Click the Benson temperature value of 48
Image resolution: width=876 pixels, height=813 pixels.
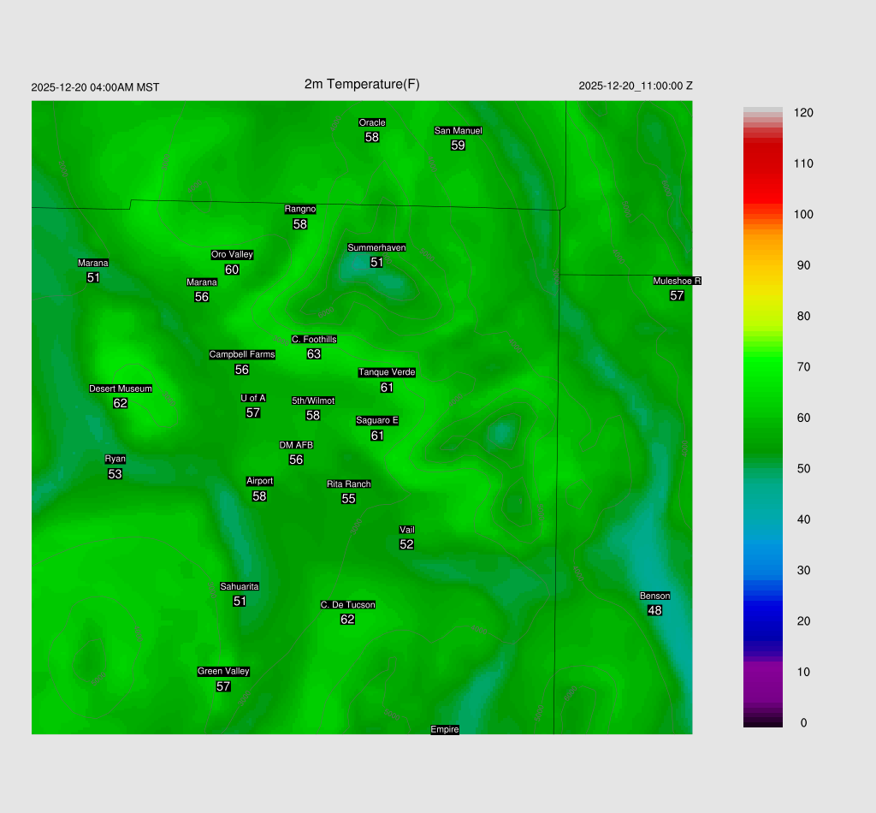(654, 611)
